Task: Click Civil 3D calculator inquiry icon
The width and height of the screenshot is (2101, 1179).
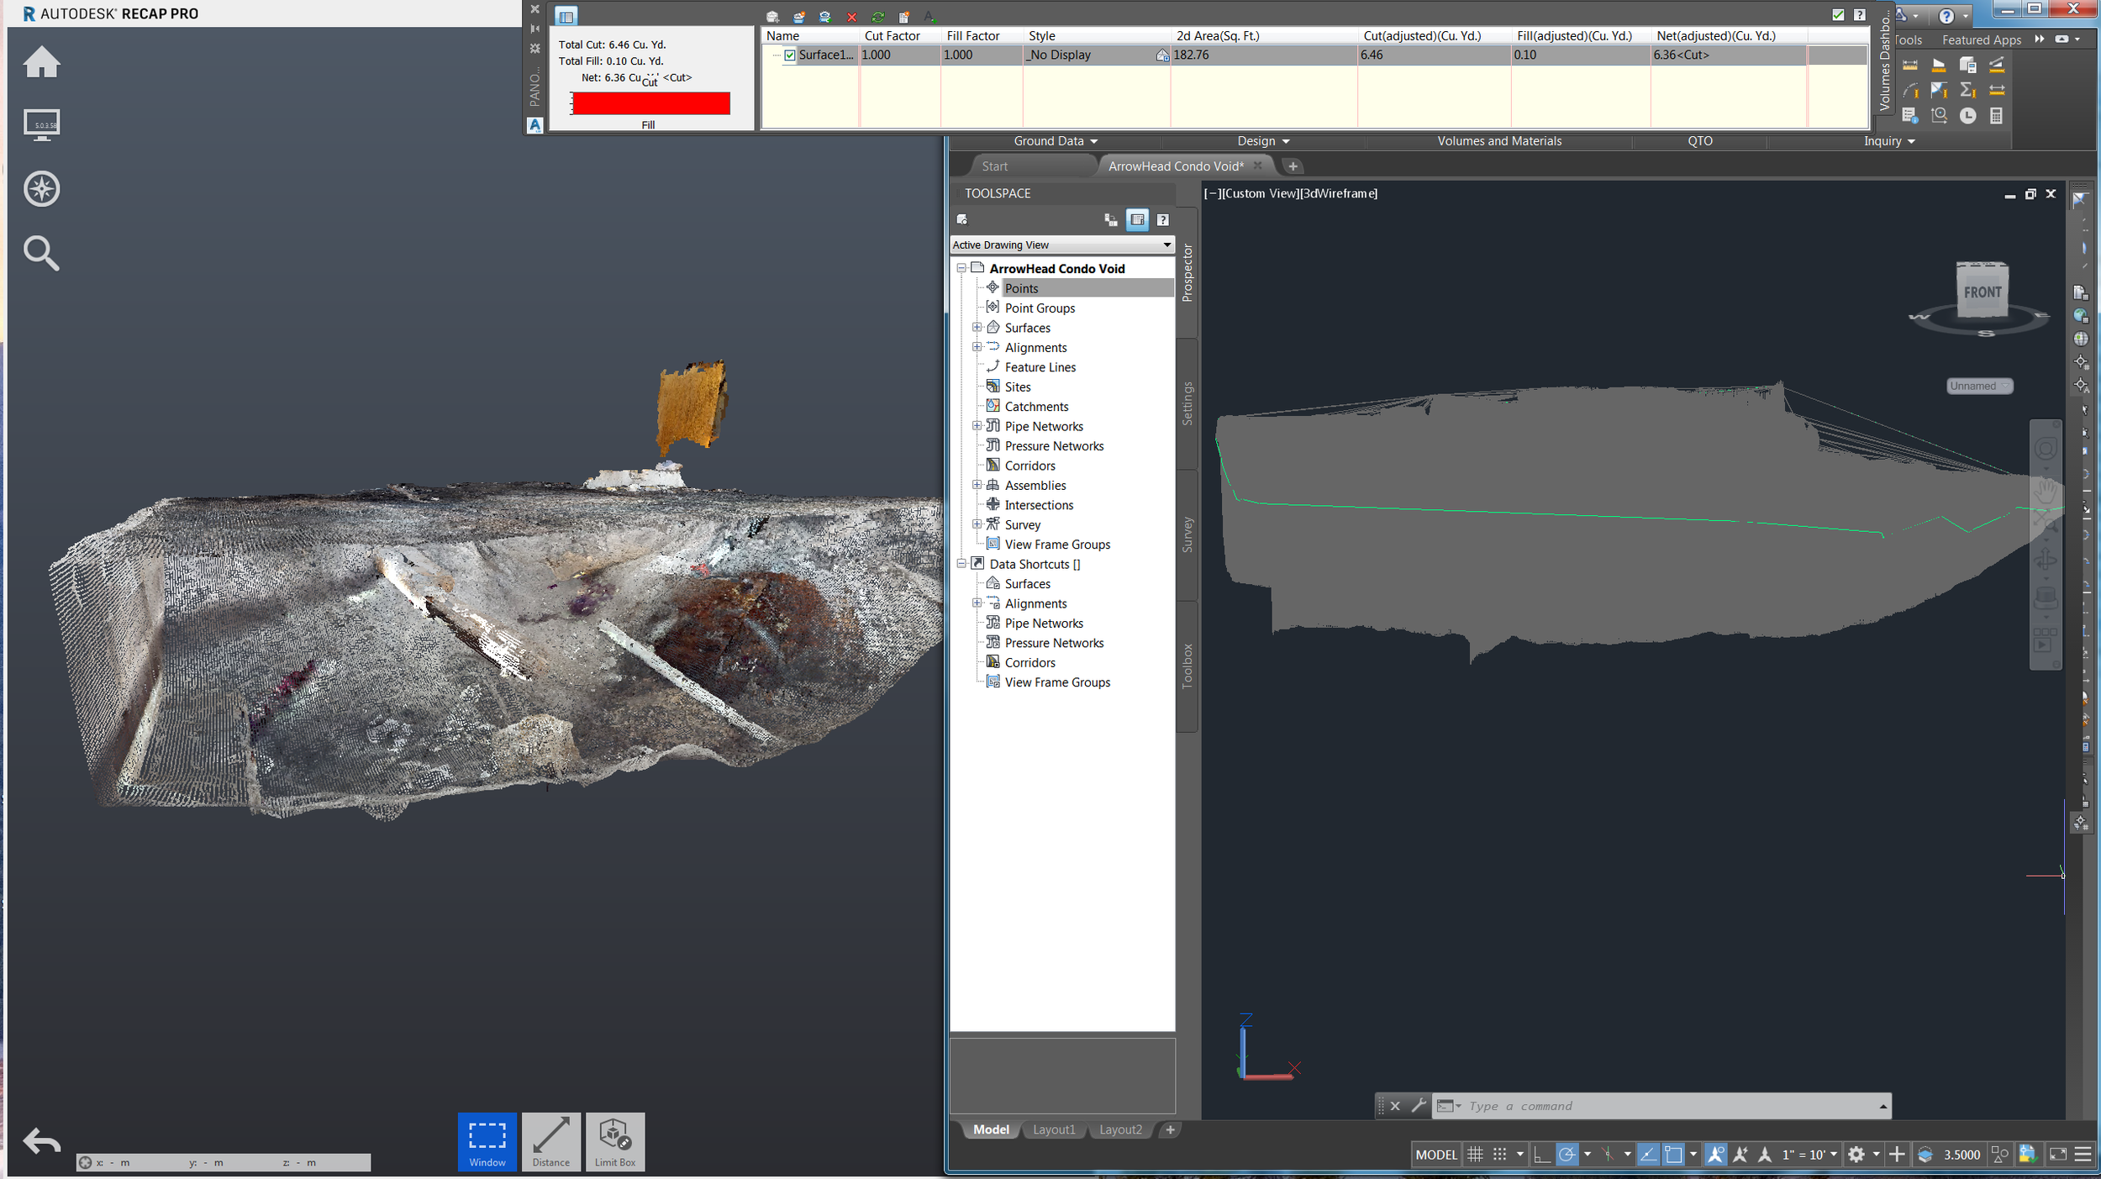Action: point(1996,116)
